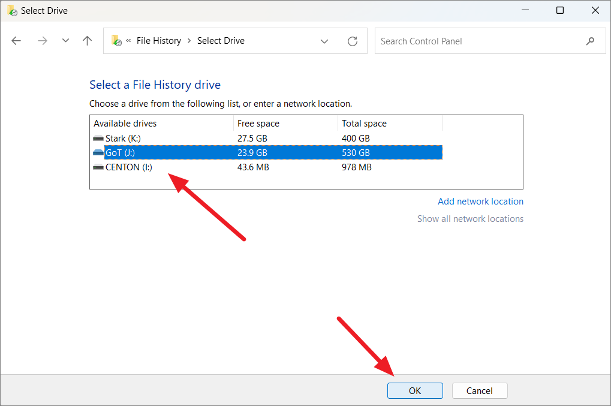The image size is (611, 406).
Task: Click Show all network locations
Action: (470, 218)
